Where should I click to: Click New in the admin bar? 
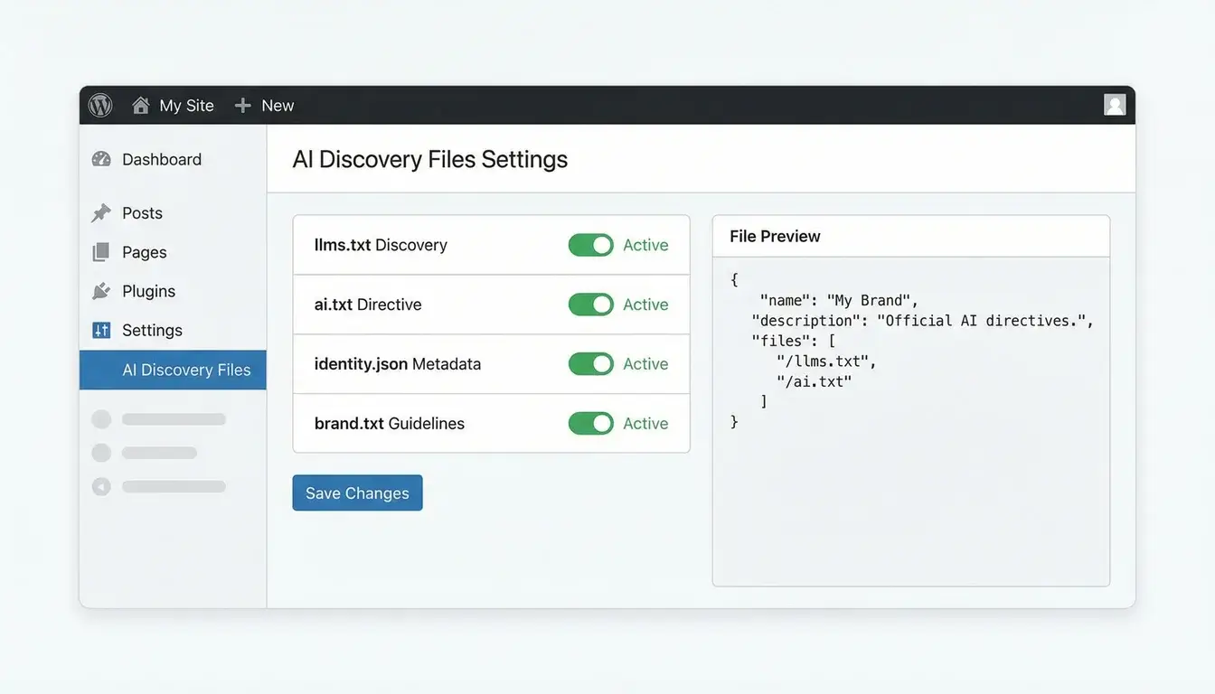[x=278, y=106]
